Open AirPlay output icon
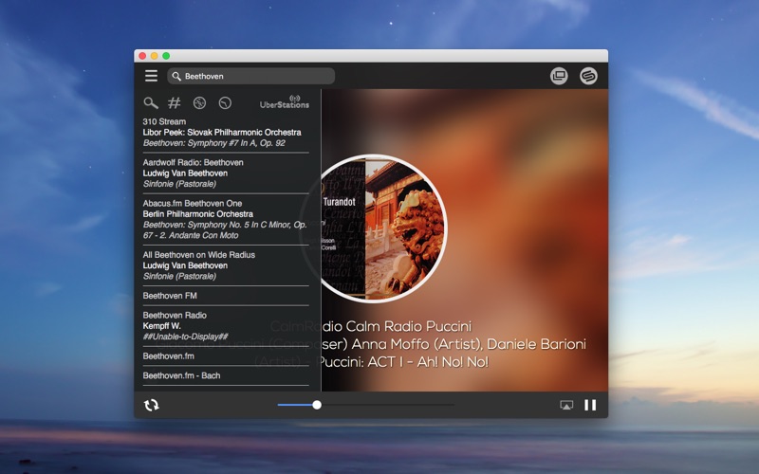 [566, 405]
